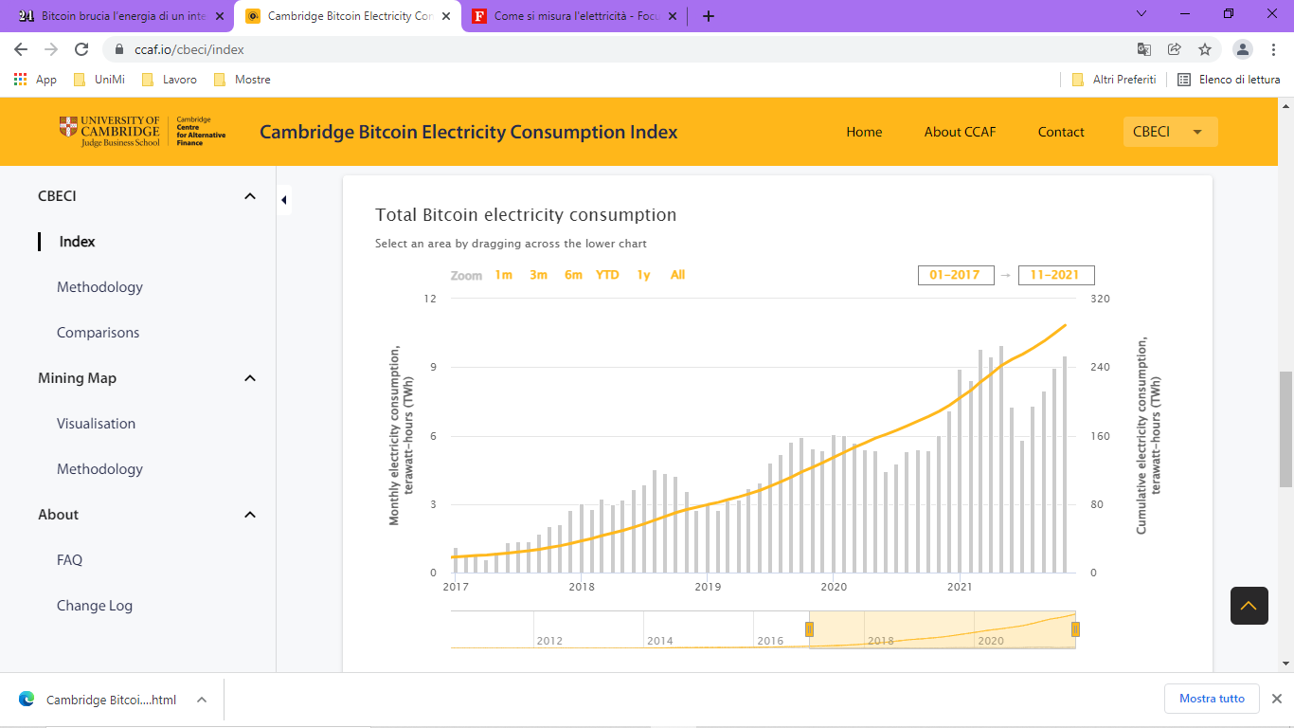Zoom chart to 6m
Image resolution: width=1294 pixels, height=728 pixels.
573,275
